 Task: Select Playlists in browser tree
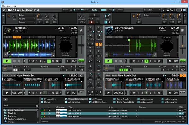(x=12, y=113)
